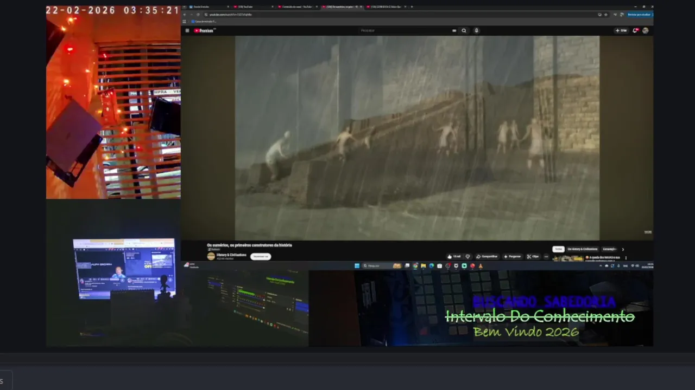
Task: Click Reiniciar para atualizar browser button
Action: tap(639, 15)
